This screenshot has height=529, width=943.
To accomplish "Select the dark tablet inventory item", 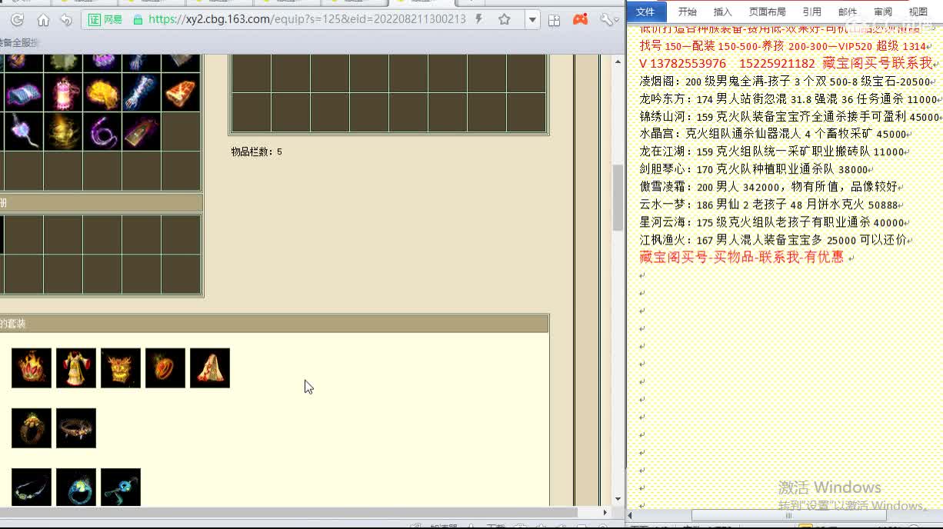I will pos(142,131).
